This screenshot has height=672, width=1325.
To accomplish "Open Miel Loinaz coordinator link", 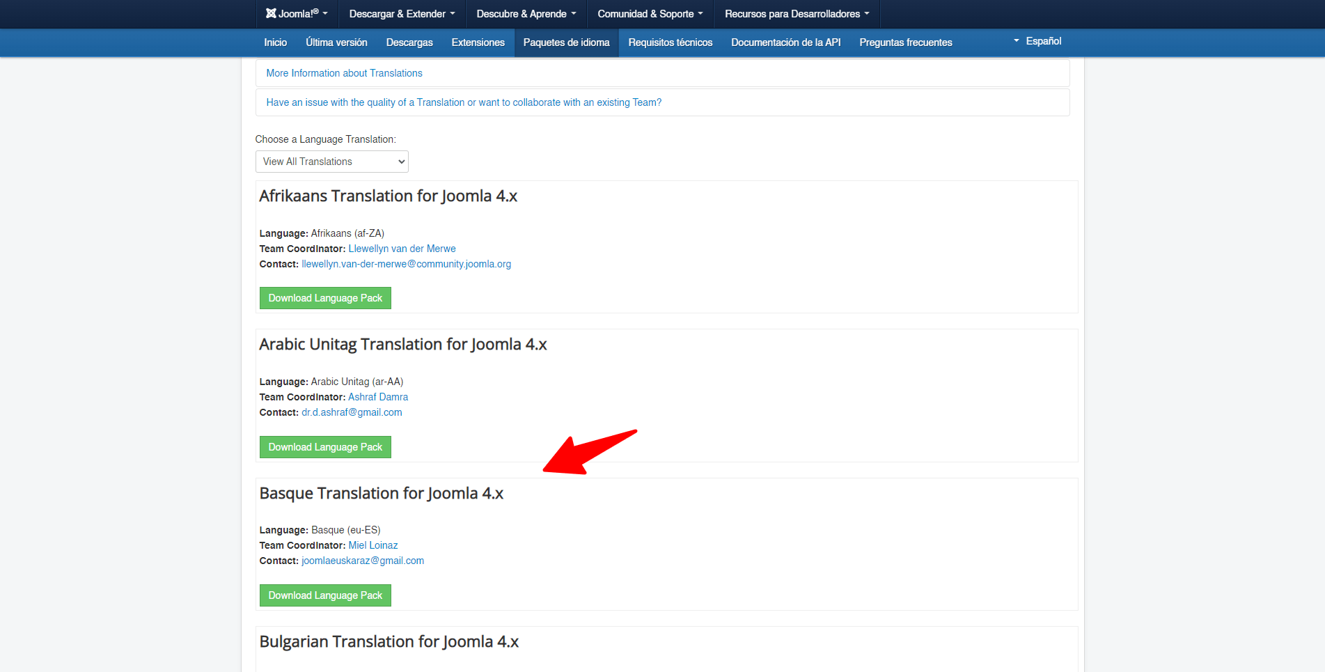I will pyautogui.click(x=373, y=545).
